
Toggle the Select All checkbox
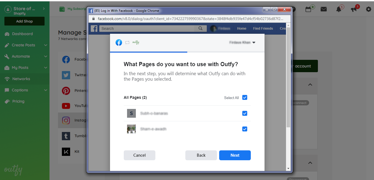pyautogui.click(x=245, y=97)
